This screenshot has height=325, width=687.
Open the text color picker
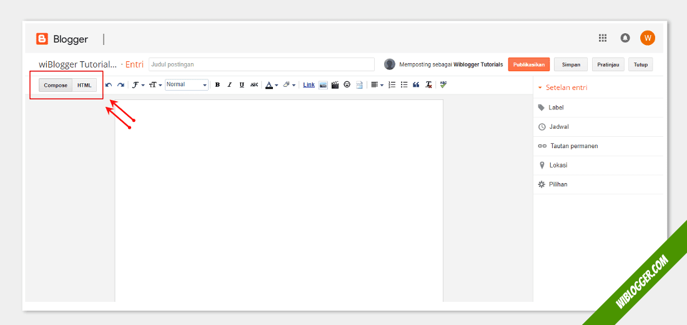click(272, 84)
